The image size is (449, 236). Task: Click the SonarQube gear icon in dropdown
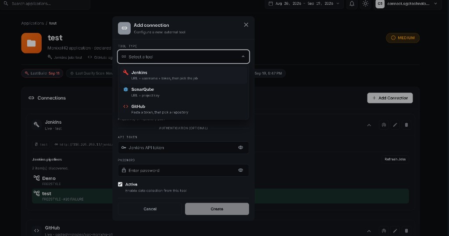coord(126,89)
